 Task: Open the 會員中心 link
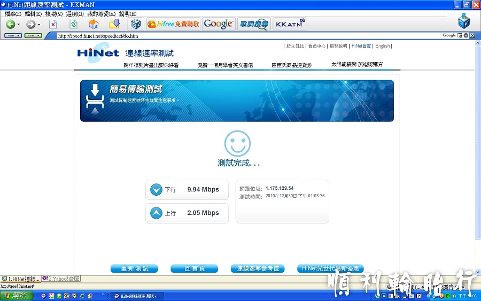pyautogui.click(x=317, y=46)
